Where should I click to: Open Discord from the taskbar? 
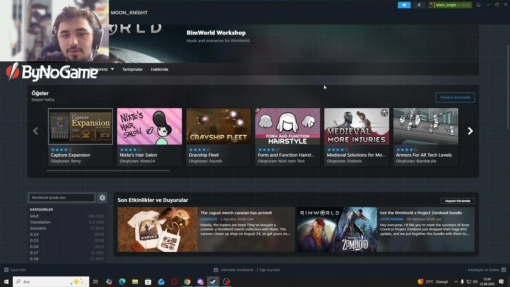point(200,282)
